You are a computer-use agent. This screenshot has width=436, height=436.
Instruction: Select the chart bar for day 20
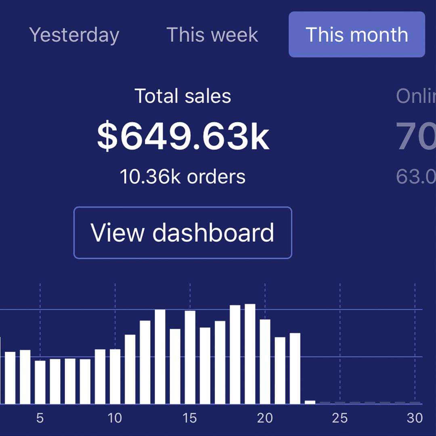[x=265, y=361]
